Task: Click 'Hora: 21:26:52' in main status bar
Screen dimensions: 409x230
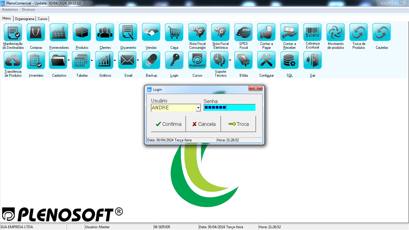Action: tap(270, 227)
